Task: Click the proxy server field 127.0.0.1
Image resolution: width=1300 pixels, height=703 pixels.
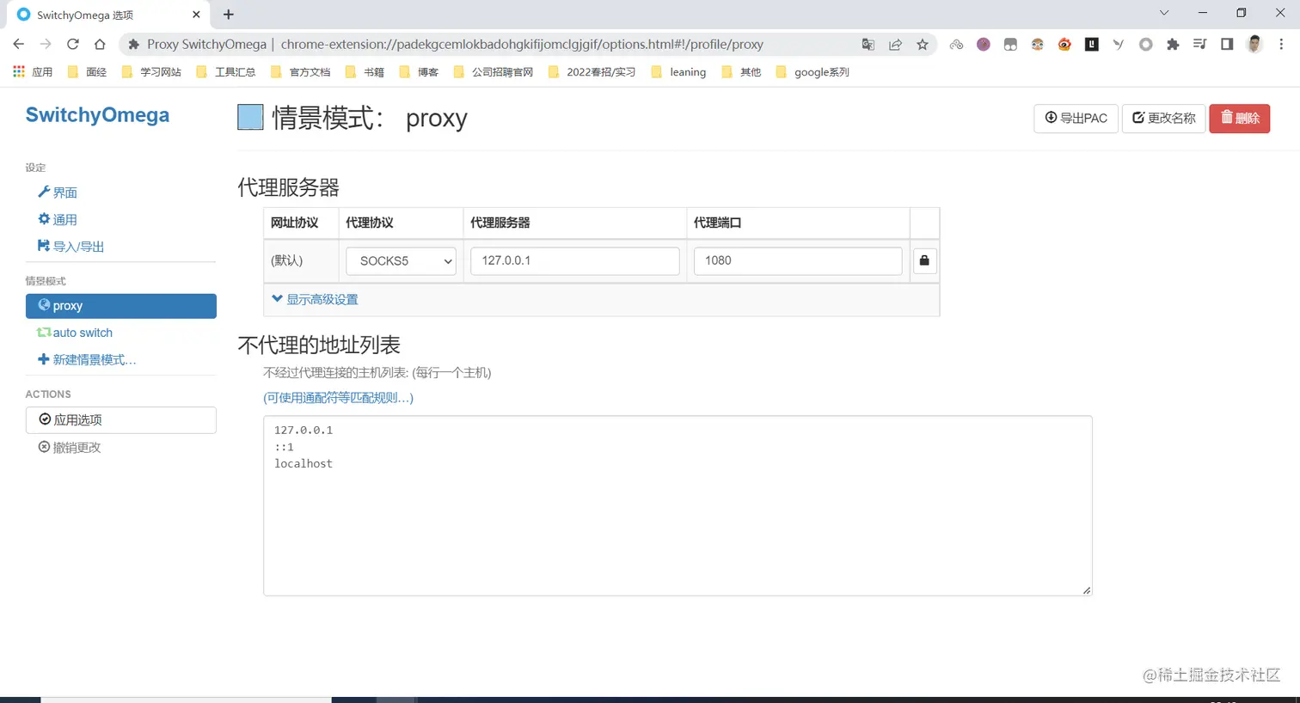Action: [575, 260]
